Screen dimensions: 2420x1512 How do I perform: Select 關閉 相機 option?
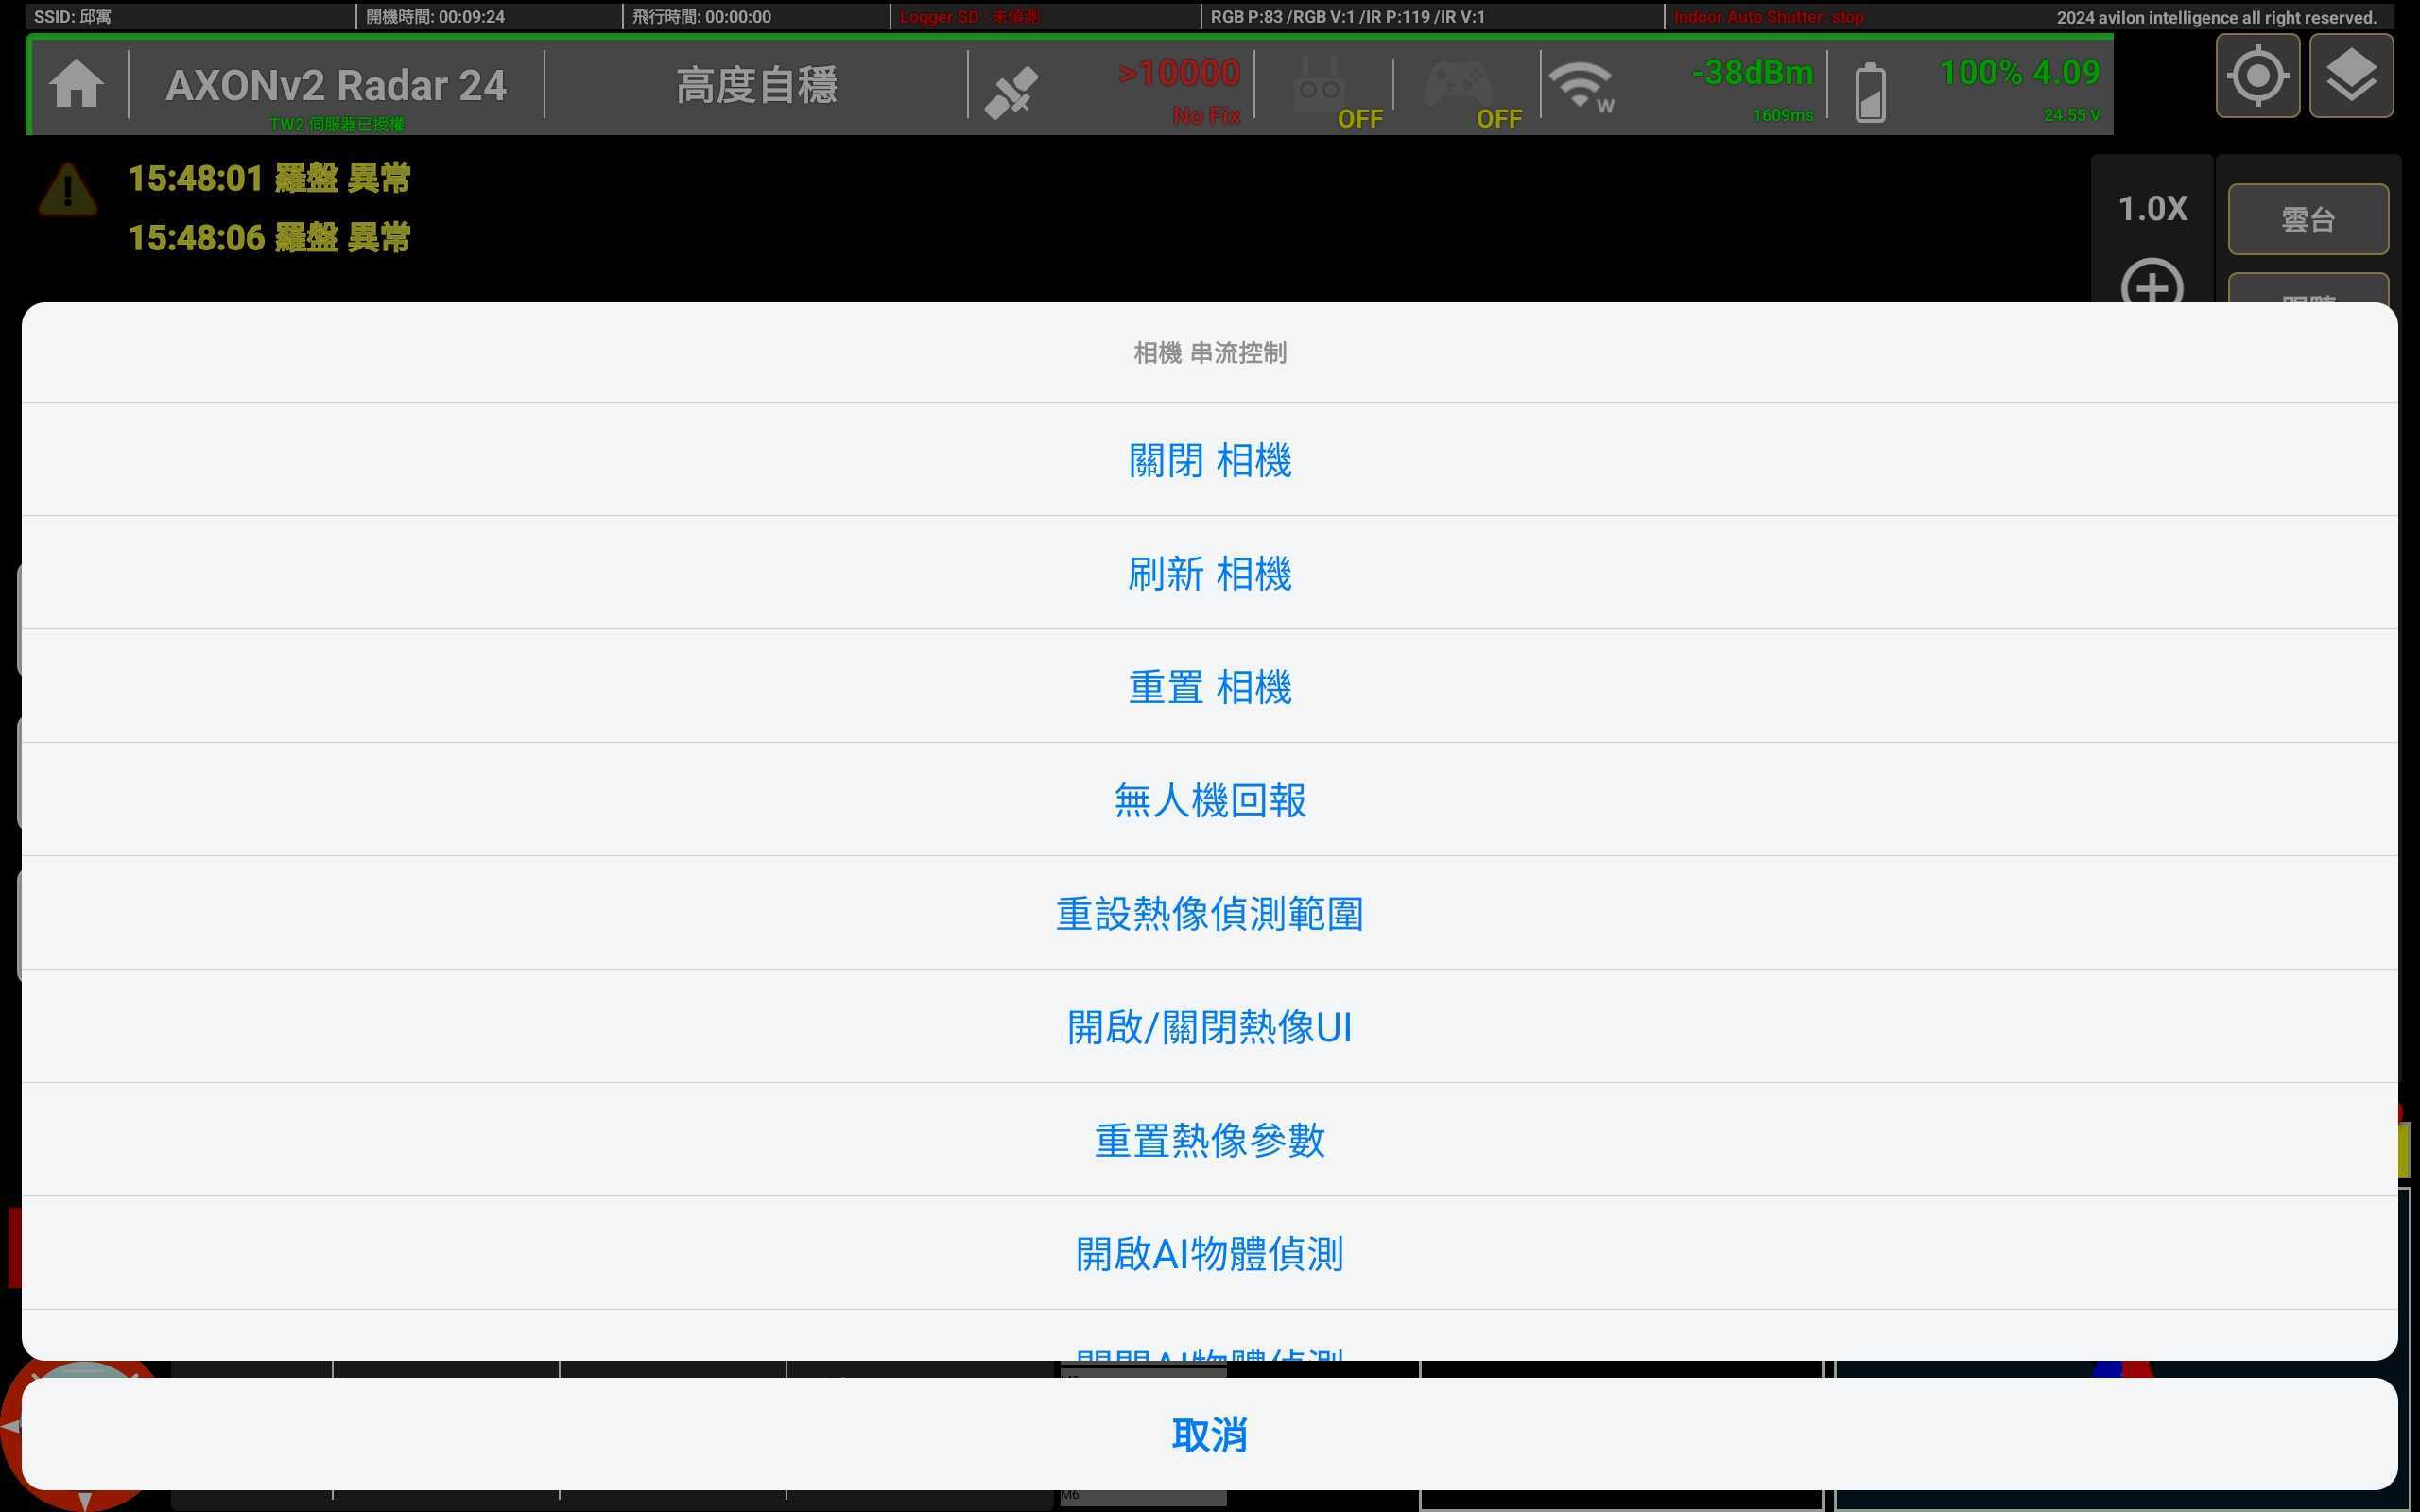point(1209,460)
